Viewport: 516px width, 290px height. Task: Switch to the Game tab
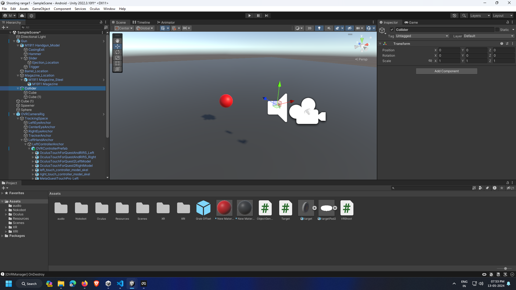coord(411,23)
